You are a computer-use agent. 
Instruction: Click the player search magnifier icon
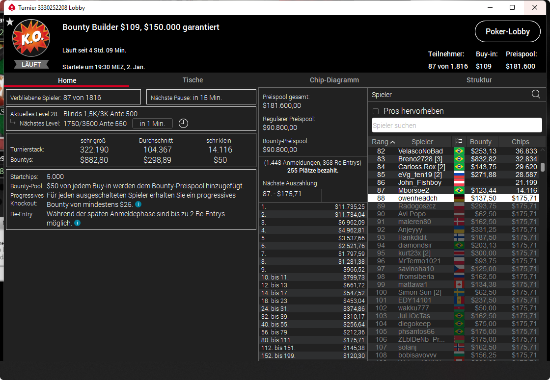click(x=536, y=94)
